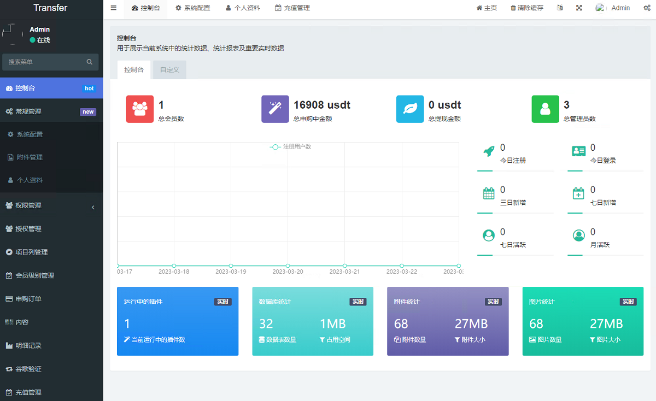
Task: Click the 明细记录 chart icon in sidebar
Action: coord(9,346)
